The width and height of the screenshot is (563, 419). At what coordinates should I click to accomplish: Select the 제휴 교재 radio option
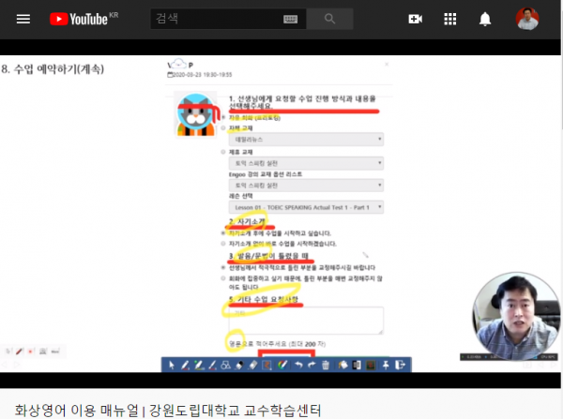[x=223, y=150]
